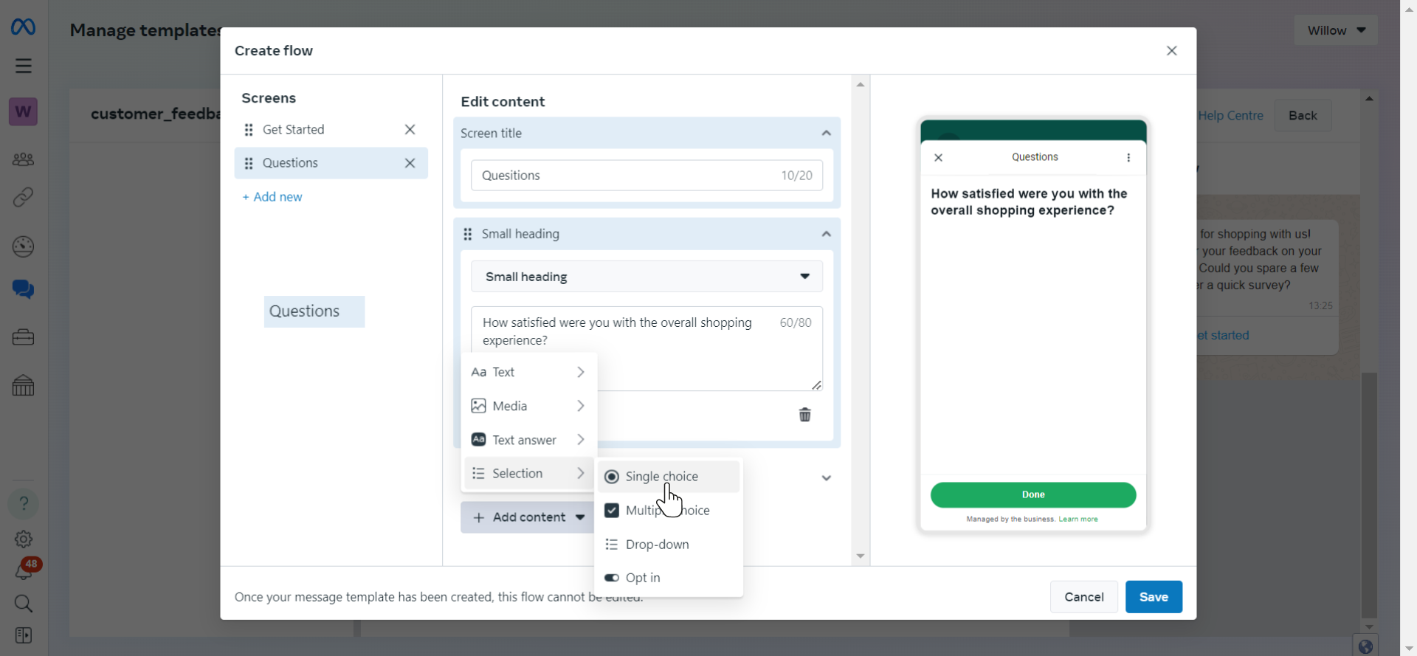This screenshot has width=1417, height=656.
Task: Click edit panel scrollbar down arrow
Action: (861, 556)
